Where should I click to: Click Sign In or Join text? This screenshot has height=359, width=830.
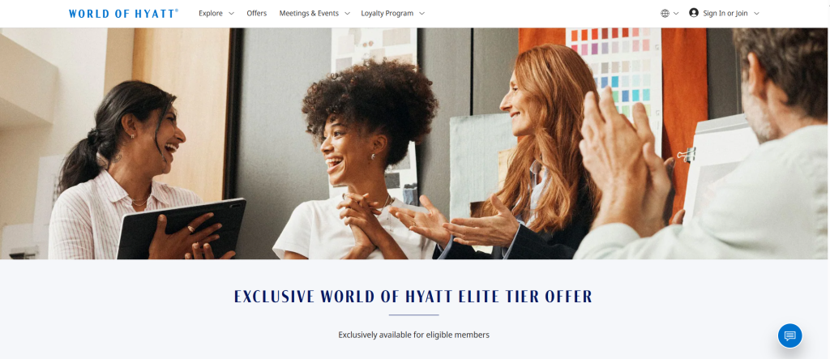coord(725,13)
